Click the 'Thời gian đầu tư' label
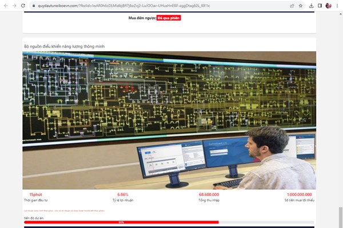The width and height of the screenshot is (343, 228). (x=35, y=200)
